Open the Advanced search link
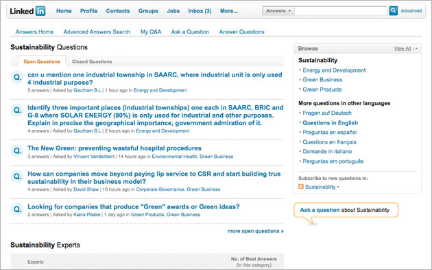This screenshot has height=270, width=432. point(411,11)
